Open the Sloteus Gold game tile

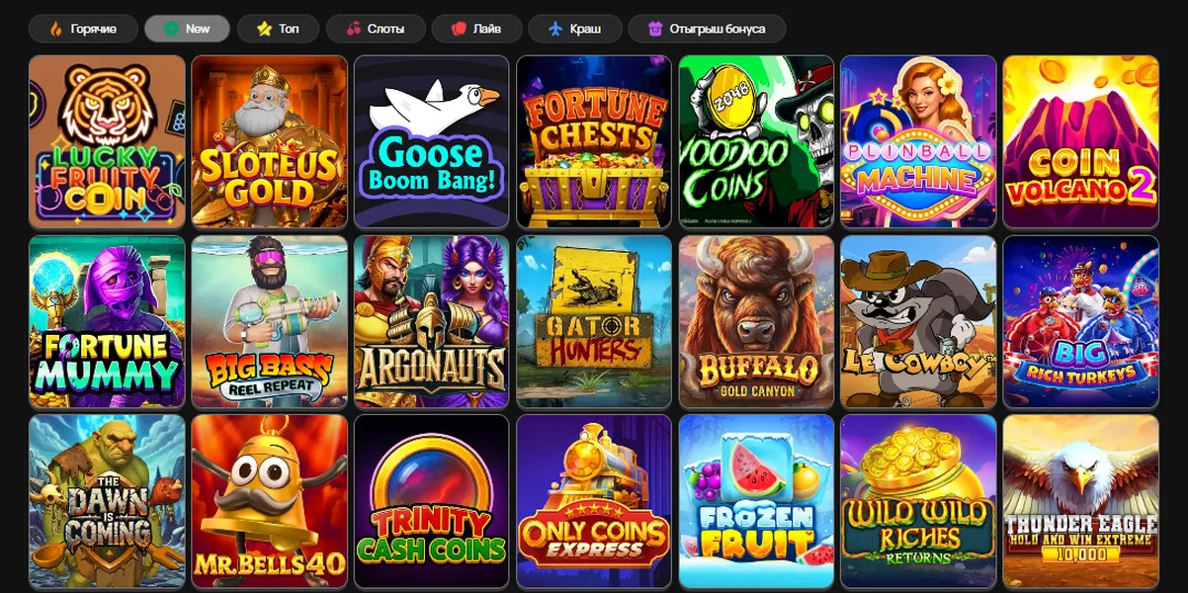coord(269,141)
